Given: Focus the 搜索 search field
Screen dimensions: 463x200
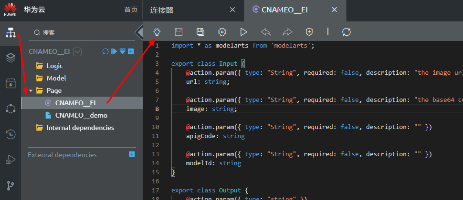Looking at the screenshot, I should pyautogui.click(x=82, y=32).
